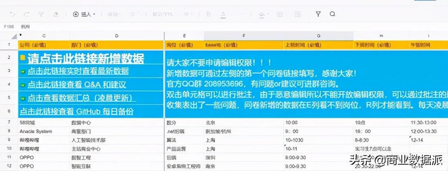The height and width of the screenshot is (171, 448).
Task: Open the font size 10 dropdown
Action: [188, 14]
